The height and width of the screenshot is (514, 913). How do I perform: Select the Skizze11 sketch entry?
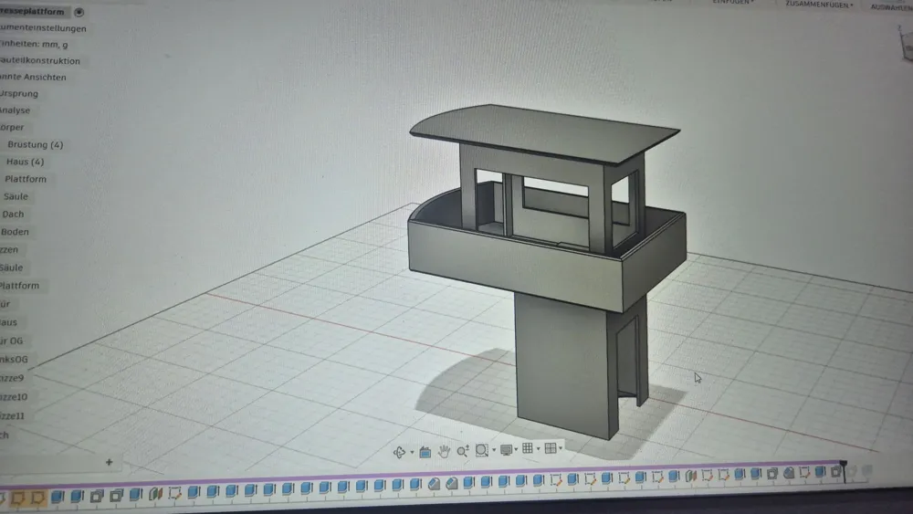click(13, 415)
